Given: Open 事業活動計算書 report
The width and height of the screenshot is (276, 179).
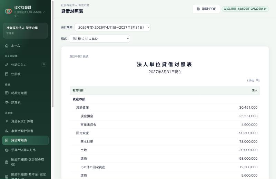Looking at the screenshot, I should click(x=25, y=131).
